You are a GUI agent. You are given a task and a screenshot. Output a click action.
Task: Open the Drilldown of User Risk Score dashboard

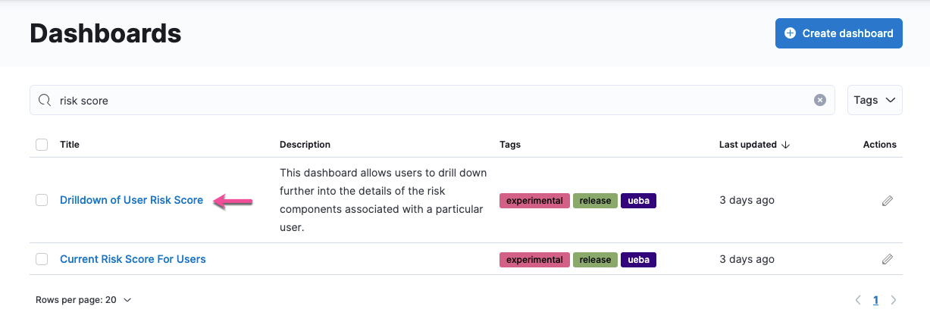tap(131, 201)
